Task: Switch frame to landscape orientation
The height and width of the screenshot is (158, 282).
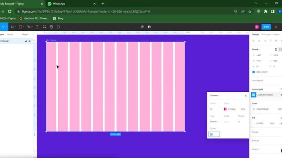Action: [x=280, y=50]
